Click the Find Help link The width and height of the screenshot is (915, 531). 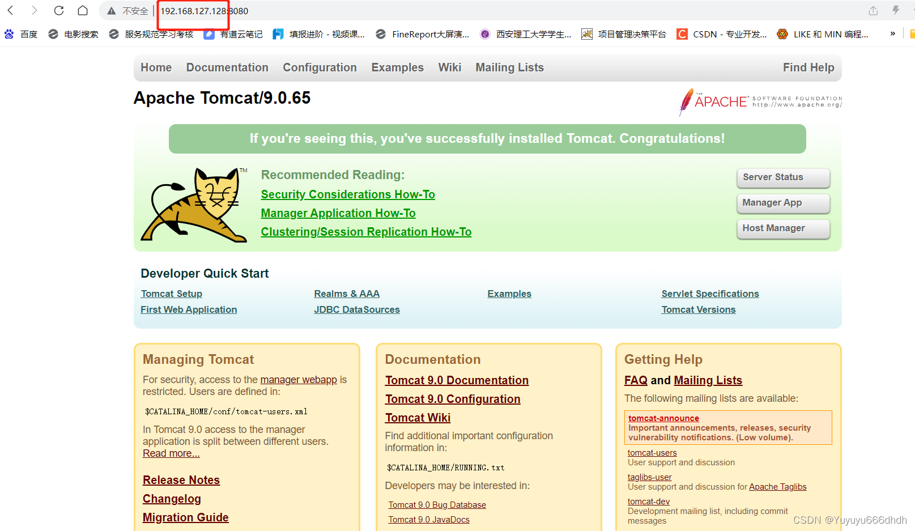click(808, 67)
